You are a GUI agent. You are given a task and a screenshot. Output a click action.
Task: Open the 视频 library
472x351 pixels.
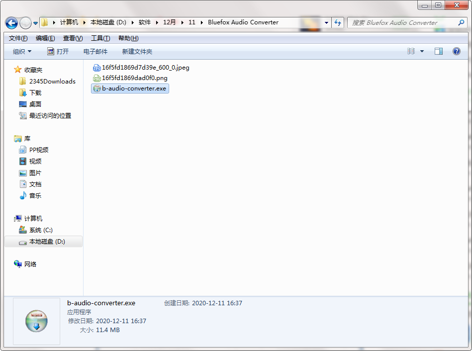click(35, 162)
